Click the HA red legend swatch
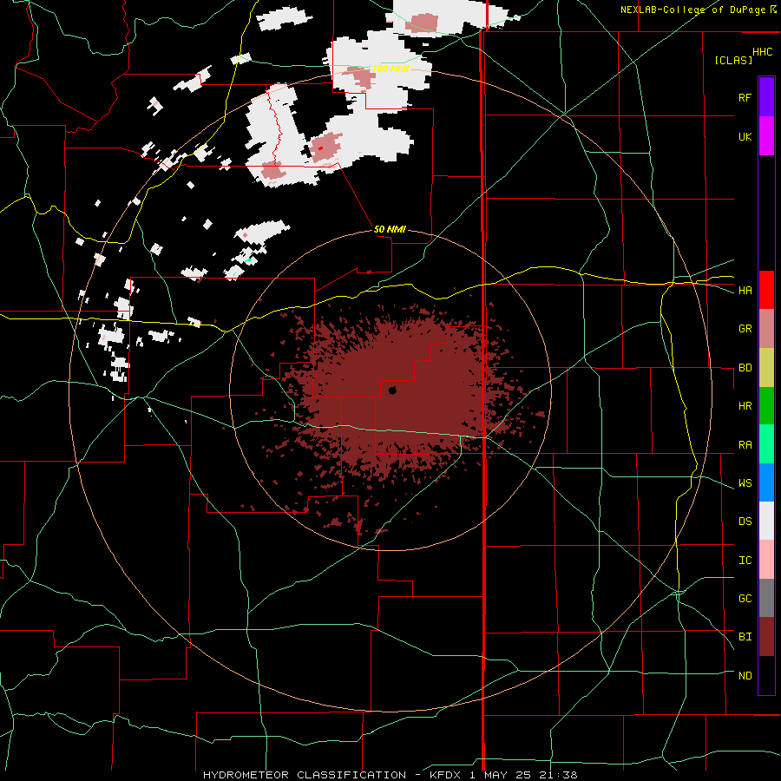The height and width of the screenshot is (781, 781). 766,290
